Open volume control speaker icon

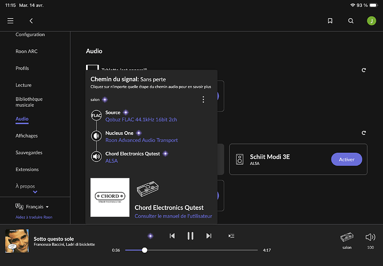coord(370,237)
